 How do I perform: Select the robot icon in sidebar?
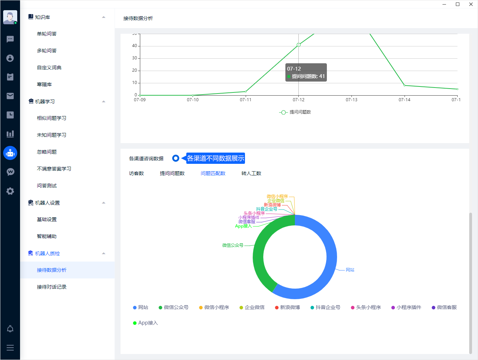coord(10,153)
